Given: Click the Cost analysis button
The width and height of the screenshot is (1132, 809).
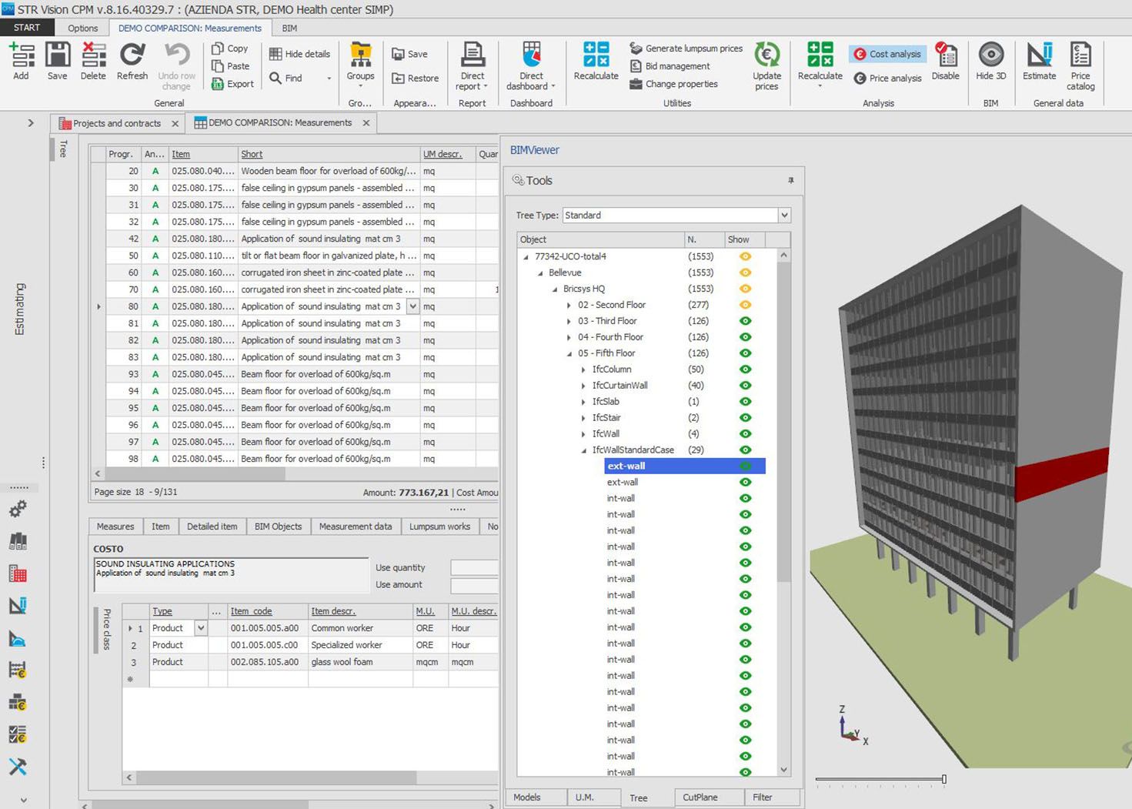Looking at the screenshot, I should 887,54.
